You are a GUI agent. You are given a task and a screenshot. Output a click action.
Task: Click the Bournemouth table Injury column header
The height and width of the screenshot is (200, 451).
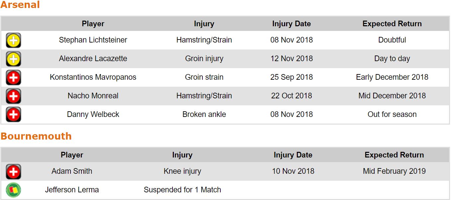pyautogui.click(x=182, y=155)
